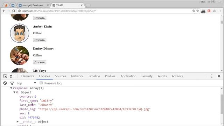Click Открыть button under Andrey Zimin
The image size is (224, 126).
pos(40,40)
